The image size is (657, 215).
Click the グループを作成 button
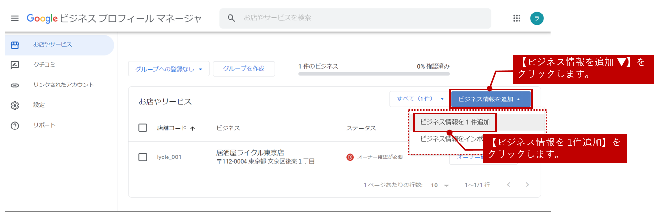(x=244, y=69)
